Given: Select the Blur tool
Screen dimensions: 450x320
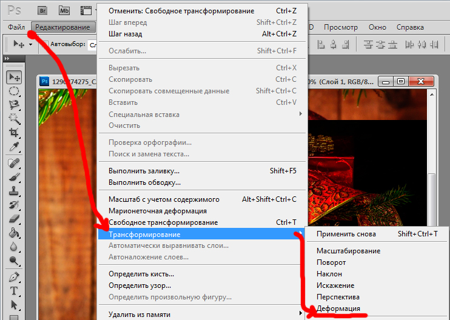Looking at the screenshot, I should pos(14,246).
